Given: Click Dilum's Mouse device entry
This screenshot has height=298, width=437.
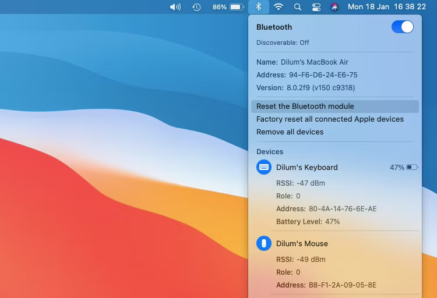Looking at the screenshot, I should (x=302, y=243).
